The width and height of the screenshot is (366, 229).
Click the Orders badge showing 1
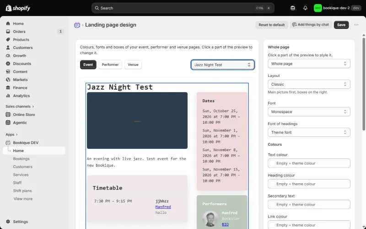[60, 31]
